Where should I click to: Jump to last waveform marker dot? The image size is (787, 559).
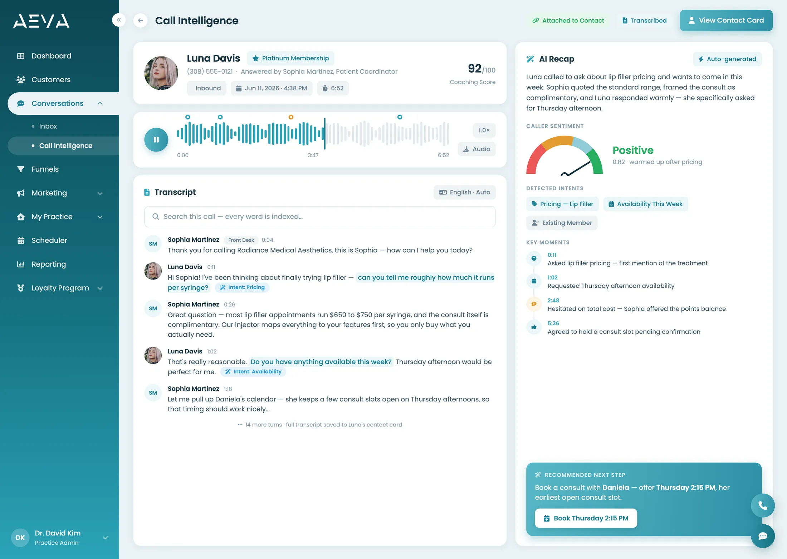(400, 117)
